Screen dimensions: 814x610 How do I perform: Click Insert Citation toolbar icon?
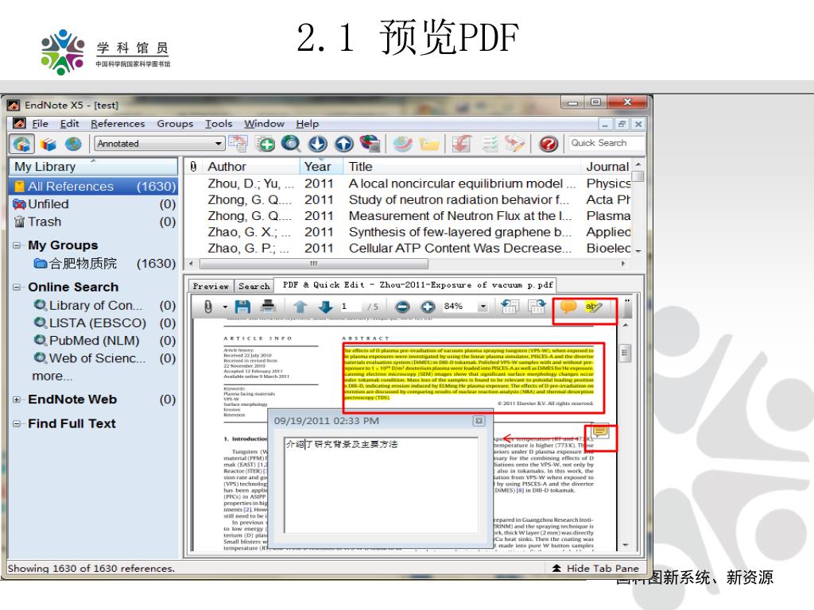click(x=462, y=144)
